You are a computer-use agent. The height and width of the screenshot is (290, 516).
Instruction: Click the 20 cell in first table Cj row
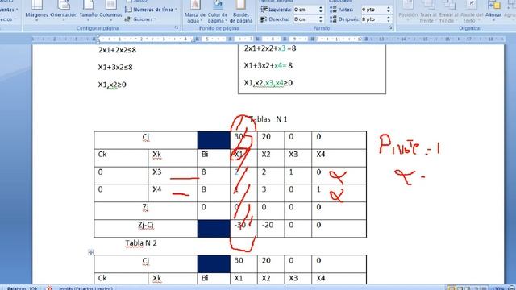click(x=271, y=140)
